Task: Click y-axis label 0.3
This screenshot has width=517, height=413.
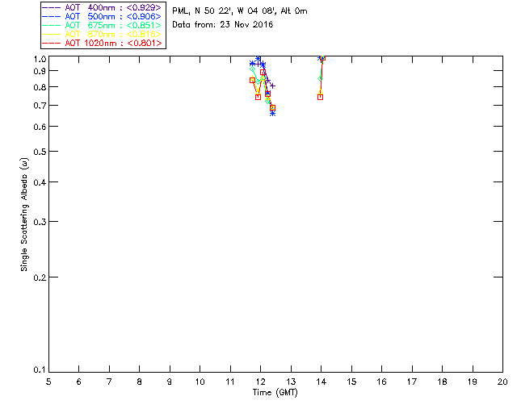Action: point(40,222)
